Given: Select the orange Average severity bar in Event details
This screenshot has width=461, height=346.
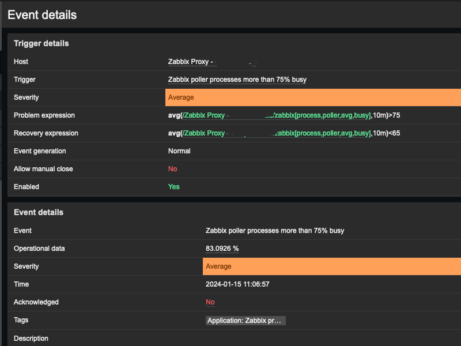Looking at the screenshot, I should pos(332,266).
